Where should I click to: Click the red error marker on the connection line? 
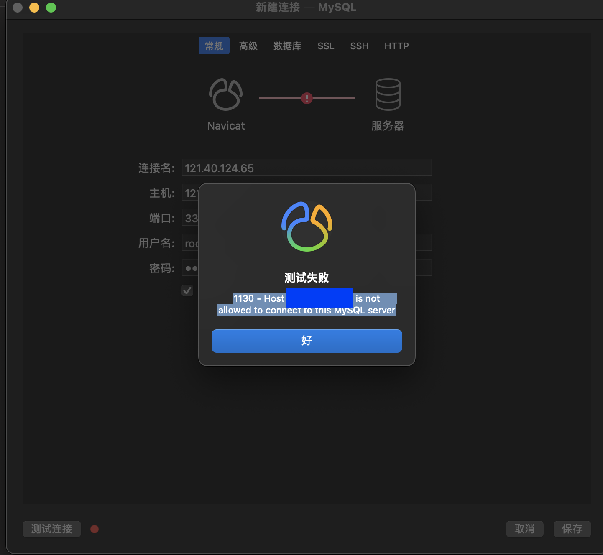coord(307,98)
